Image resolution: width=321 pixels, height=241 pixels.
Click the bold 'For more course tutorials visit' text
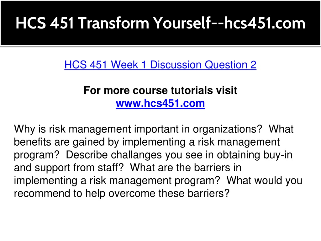click(160, 90)
